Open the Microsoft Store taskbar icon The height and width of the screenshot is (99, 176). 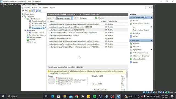59,97
